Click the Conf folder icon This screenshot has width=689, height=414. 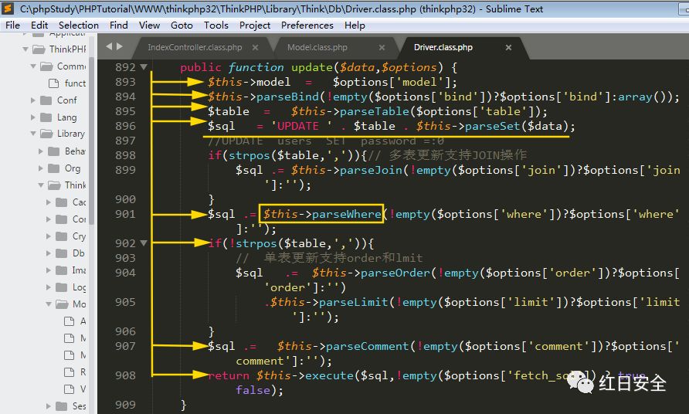point(46,100)
